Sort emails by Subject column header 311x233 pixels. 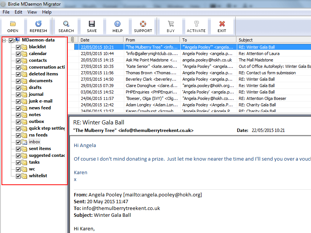click(x=274, y=40)
